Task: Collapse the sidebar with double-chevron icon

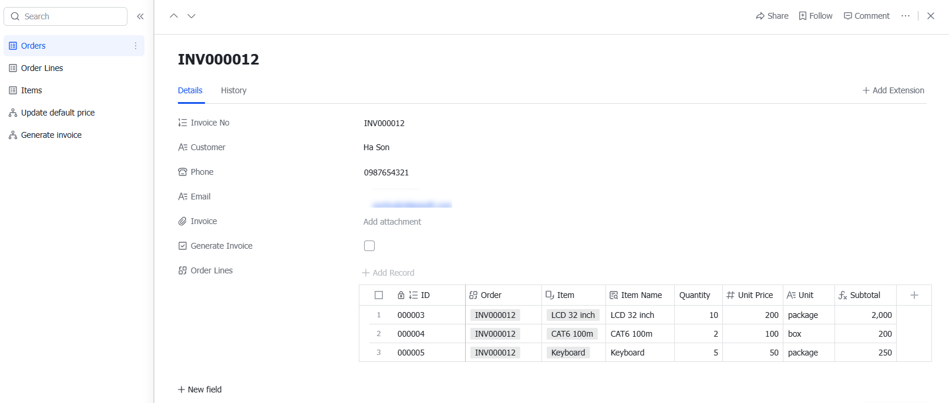Action: pyautogui.click(x=140, y=16)
